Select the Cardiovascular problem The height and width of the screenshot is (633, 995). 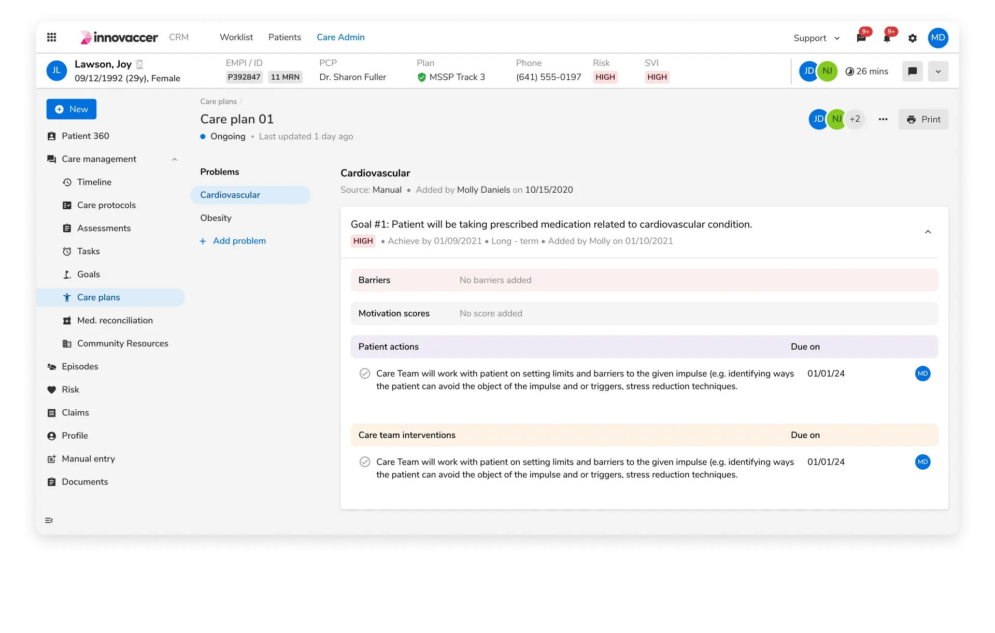[250, 195]
